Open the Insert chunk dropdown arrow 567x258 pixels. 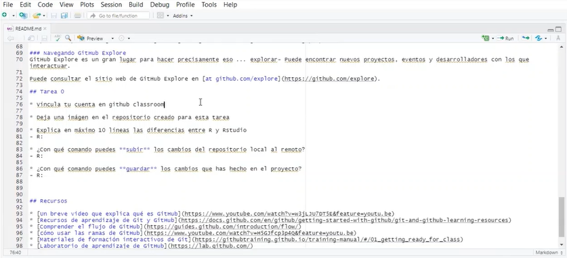coord(492,39)
